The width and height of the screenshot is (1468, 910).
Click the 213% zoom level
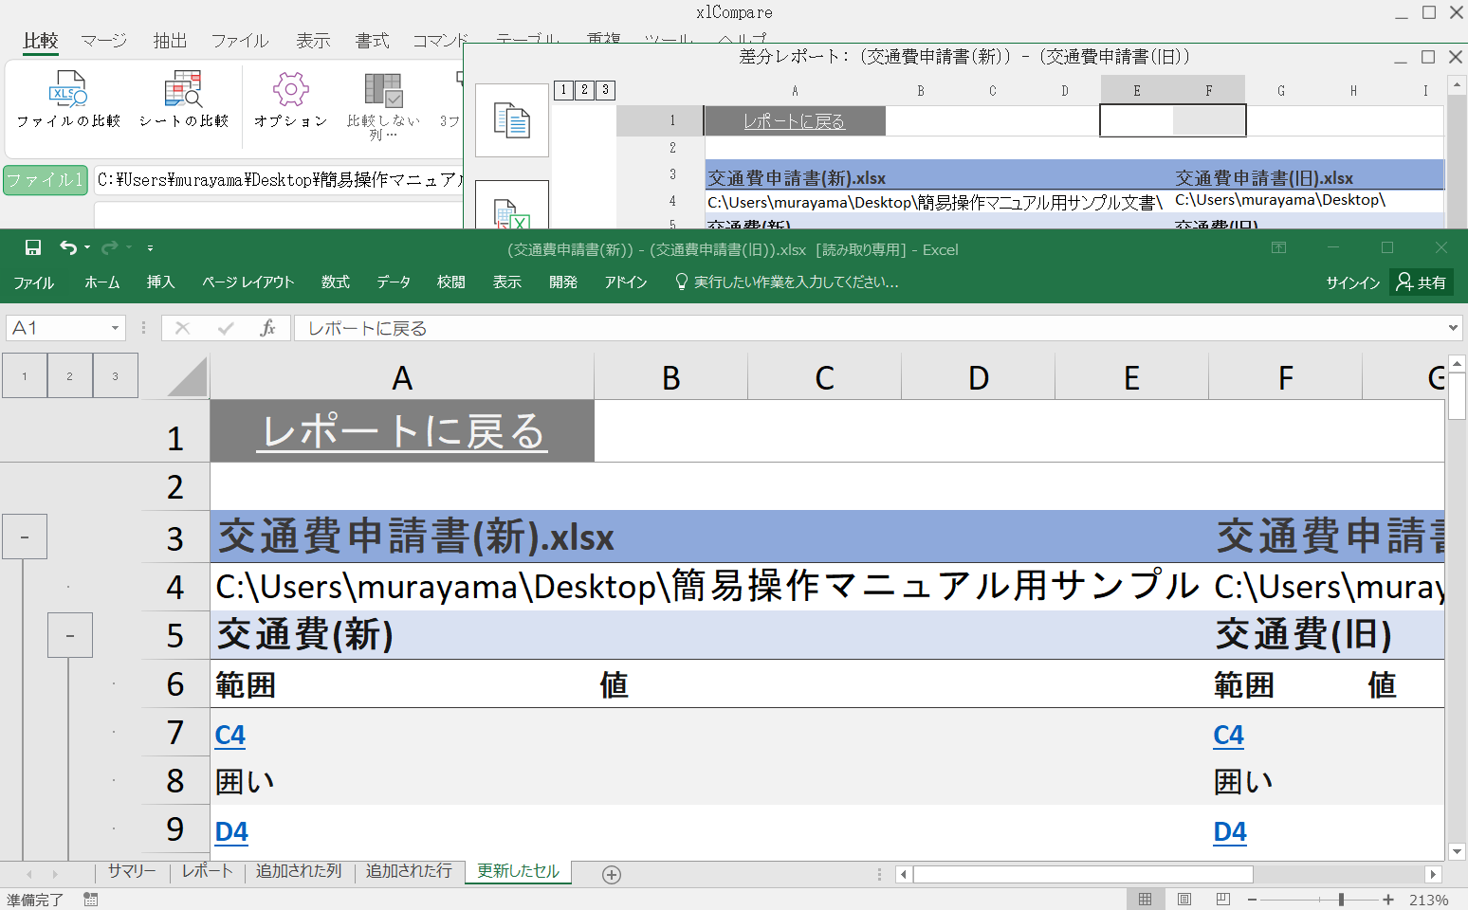(x=1429, y=900)
